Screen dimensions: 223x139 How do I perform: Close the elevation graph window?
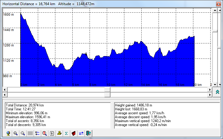pyautogui.click(x=218, y=4)
